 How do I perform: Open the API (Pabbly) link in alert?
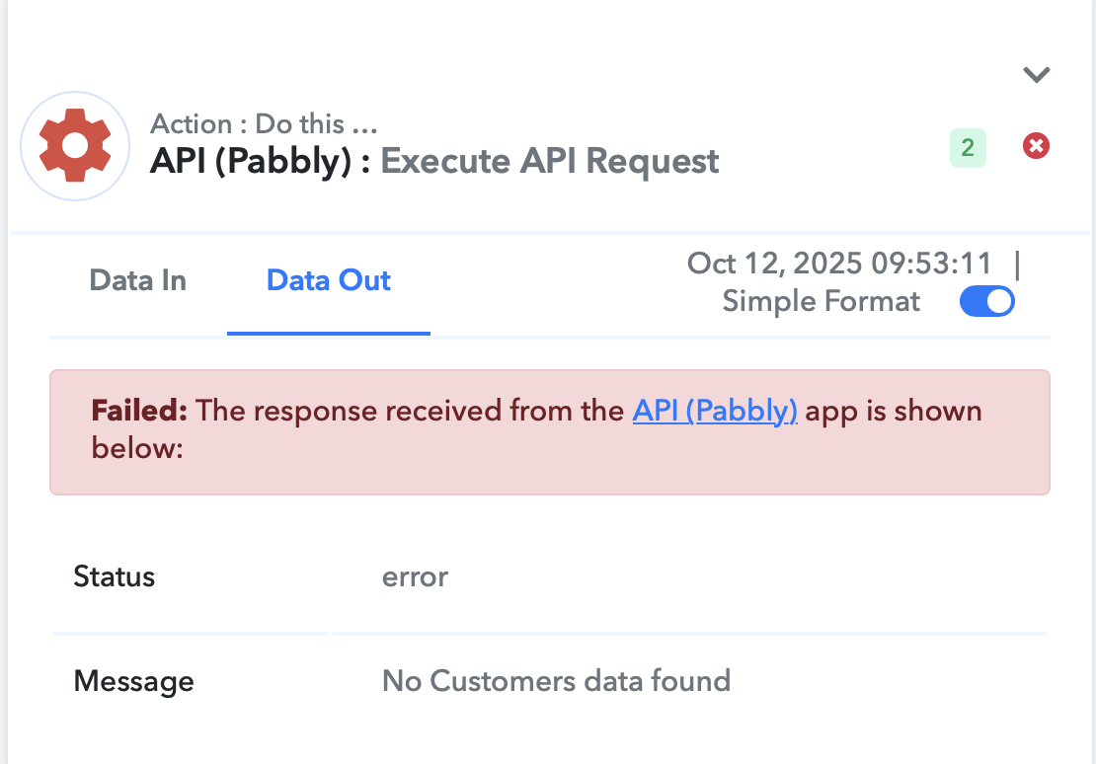click(x=714, y=411)
